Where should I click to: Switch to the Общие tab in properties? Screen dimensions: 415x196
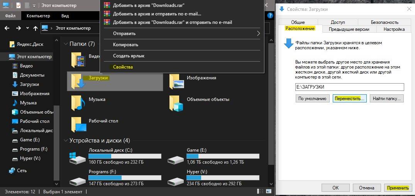tap(298, 22)
